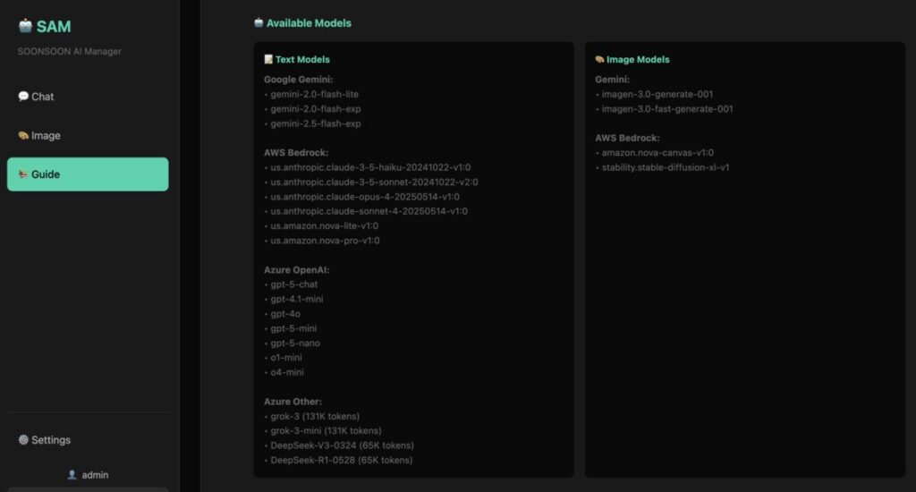The width and height of the screenshot is (916, 492).
Task: Select gemini-2.0-flash-lite entry
Action: [x=314, y=94]
